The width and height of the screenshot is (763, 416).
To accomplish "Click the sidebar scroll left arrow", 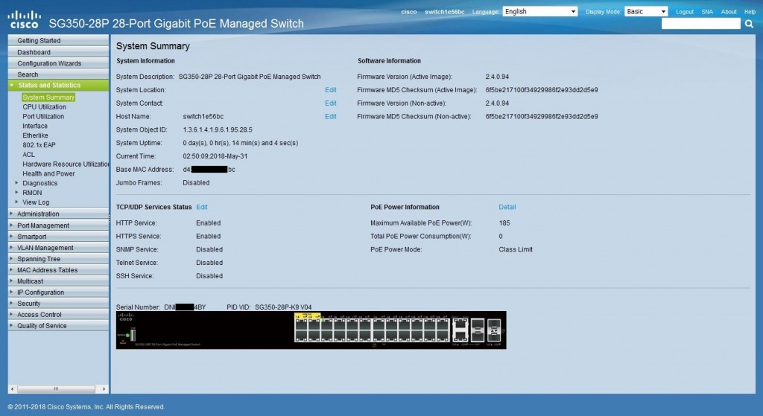I will tap(12, 389).
